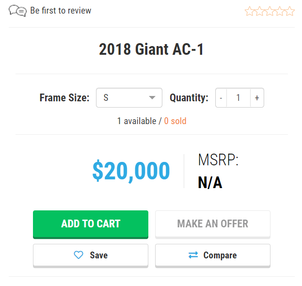Image resolution: width=302 pixels, height=286 pixels.
Task: Open the Frame Size dropdown
Action: (128, 97)
